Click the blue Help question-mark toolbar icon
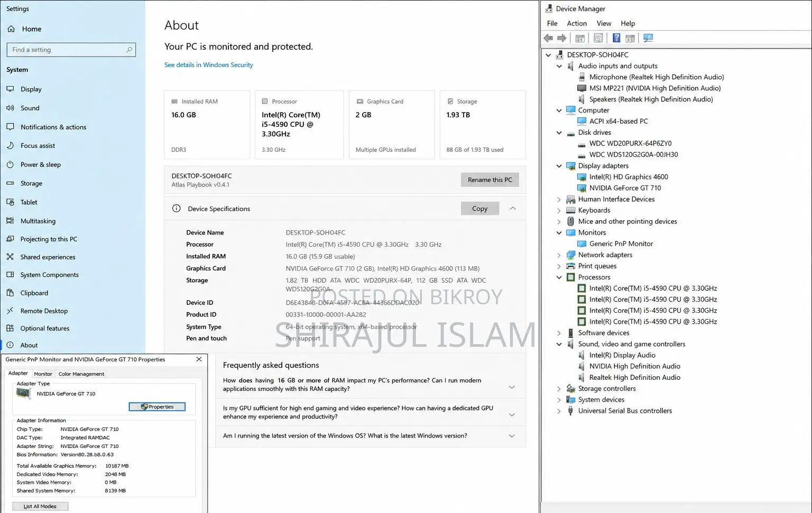The height and width of the screenshot is (513, 812). tap(616, 38)
